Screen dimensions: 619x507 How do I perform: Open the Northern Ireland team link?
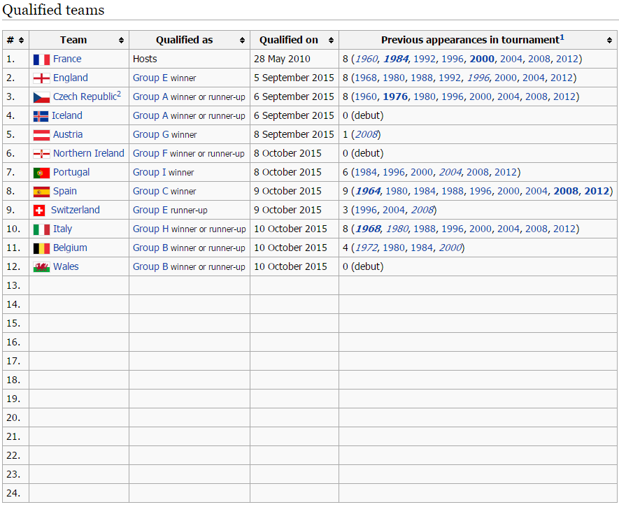(88, 153)
